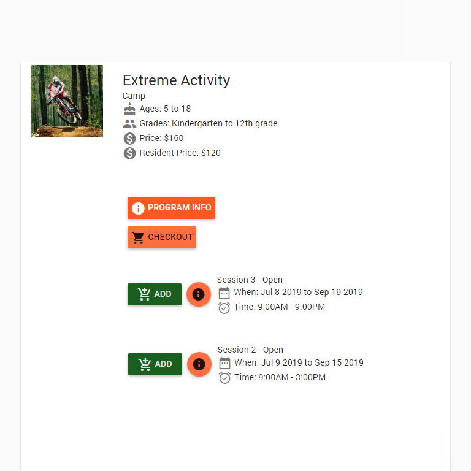The image size is (471, 471).
Task: Click the birthday cake ages icon
Action: (130, 109)
